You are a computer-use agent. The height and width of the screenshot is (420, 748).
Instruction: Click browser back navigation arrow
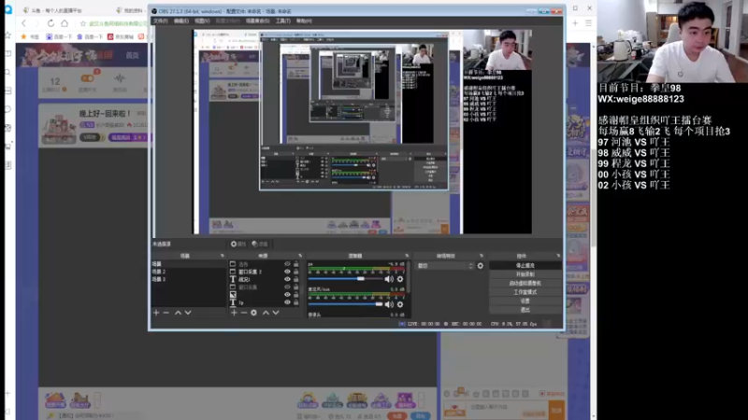24,23
